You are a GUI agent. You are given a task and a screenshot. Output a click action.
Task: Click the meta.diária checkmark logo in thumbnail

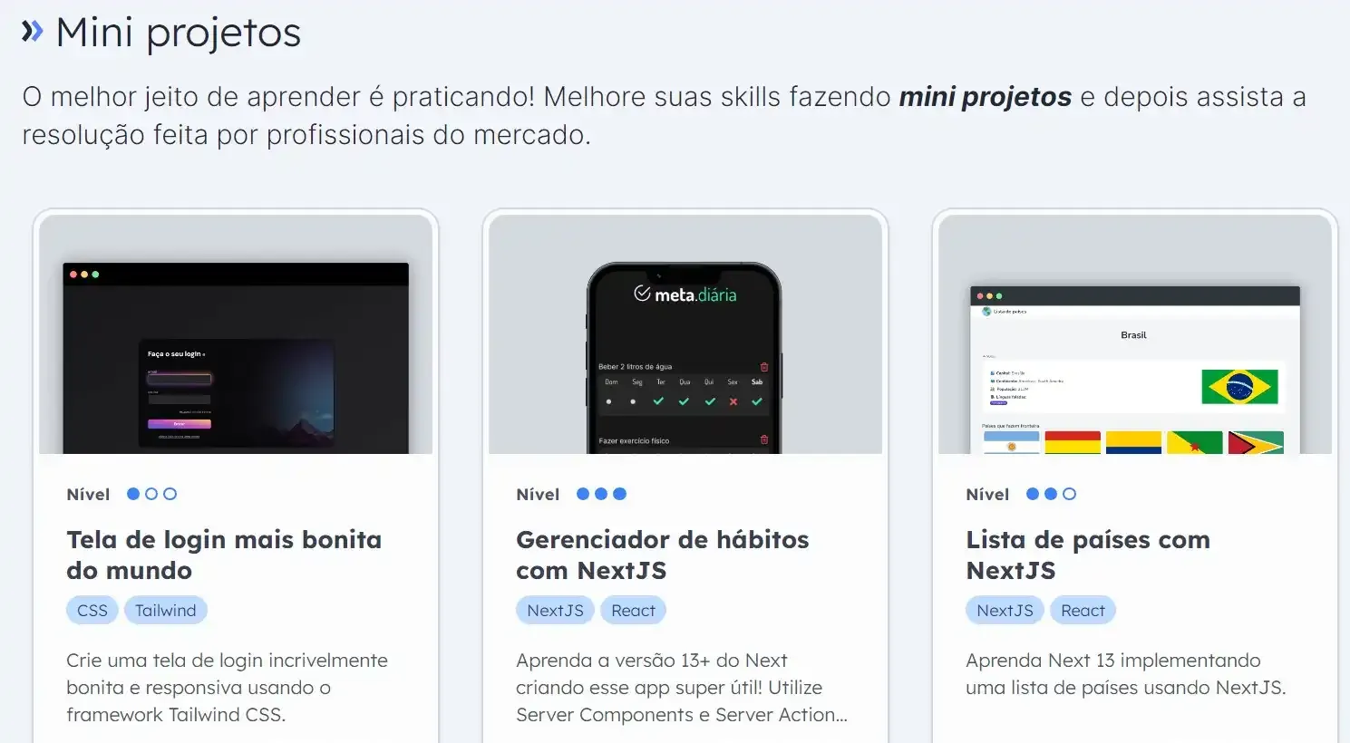tap(642, 294)
